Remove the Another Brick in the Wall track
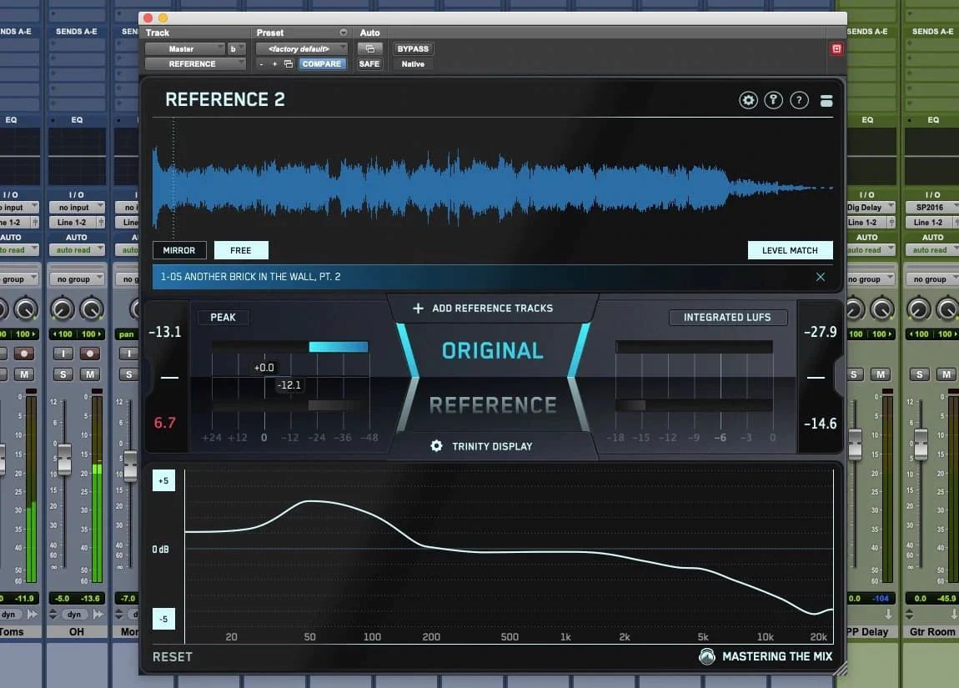Image resolution: width=959 pixels, height=688 pixels. pos(820,277)
